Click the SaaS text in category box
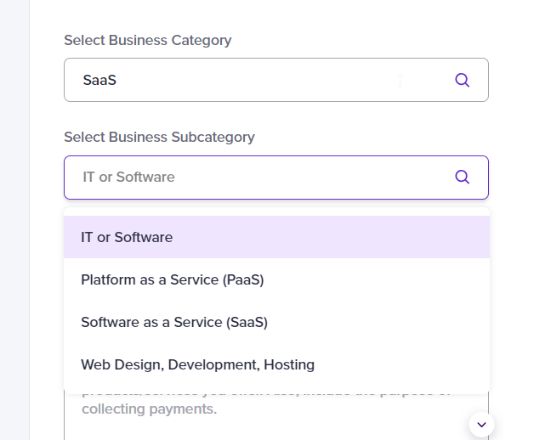Viewport: 551px width, 440px height. [x=99, y=81]
